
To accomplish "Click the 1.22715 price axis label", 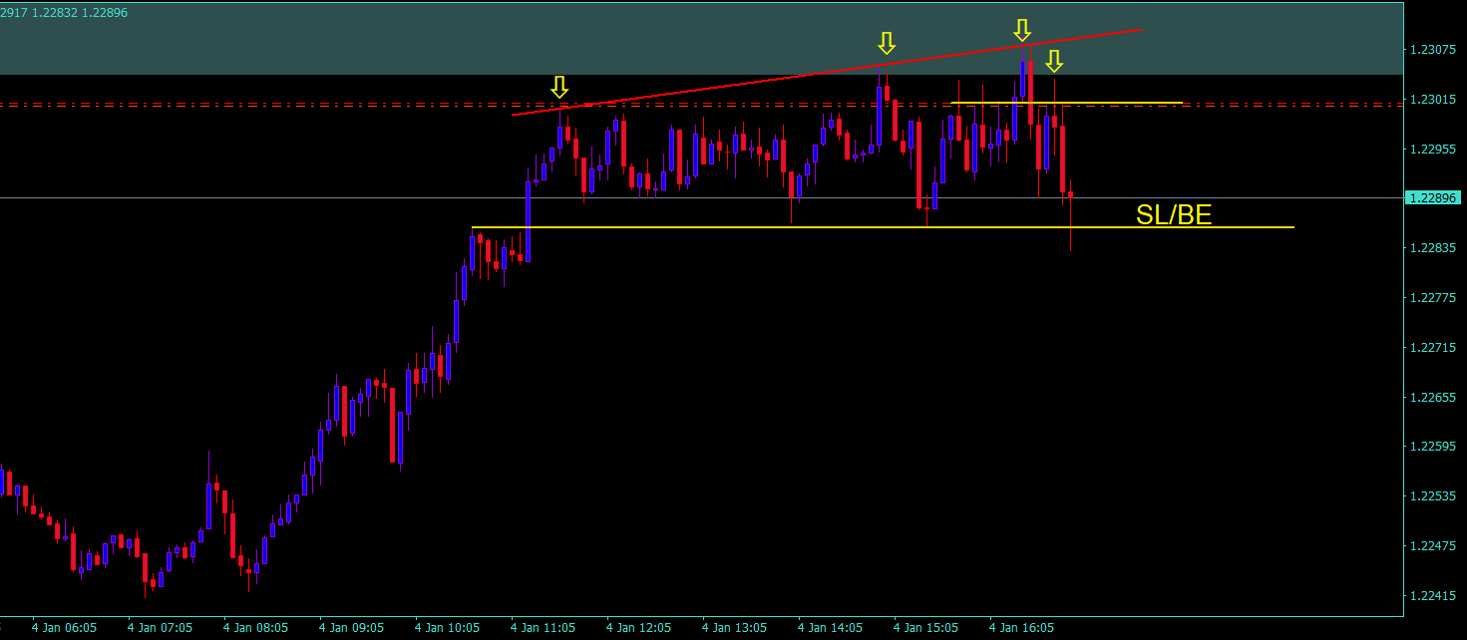I will tap(1434, 348).
